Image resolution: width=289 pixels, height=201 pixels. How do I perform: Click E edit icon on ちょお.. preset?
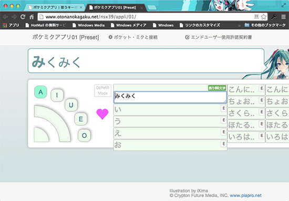[262, 100]
